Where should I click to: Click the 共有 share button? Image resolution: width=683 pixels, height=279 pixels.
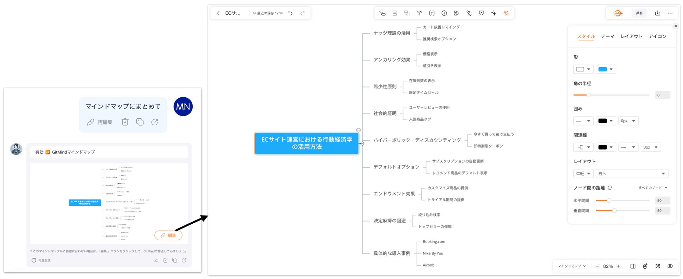[640, 13]
